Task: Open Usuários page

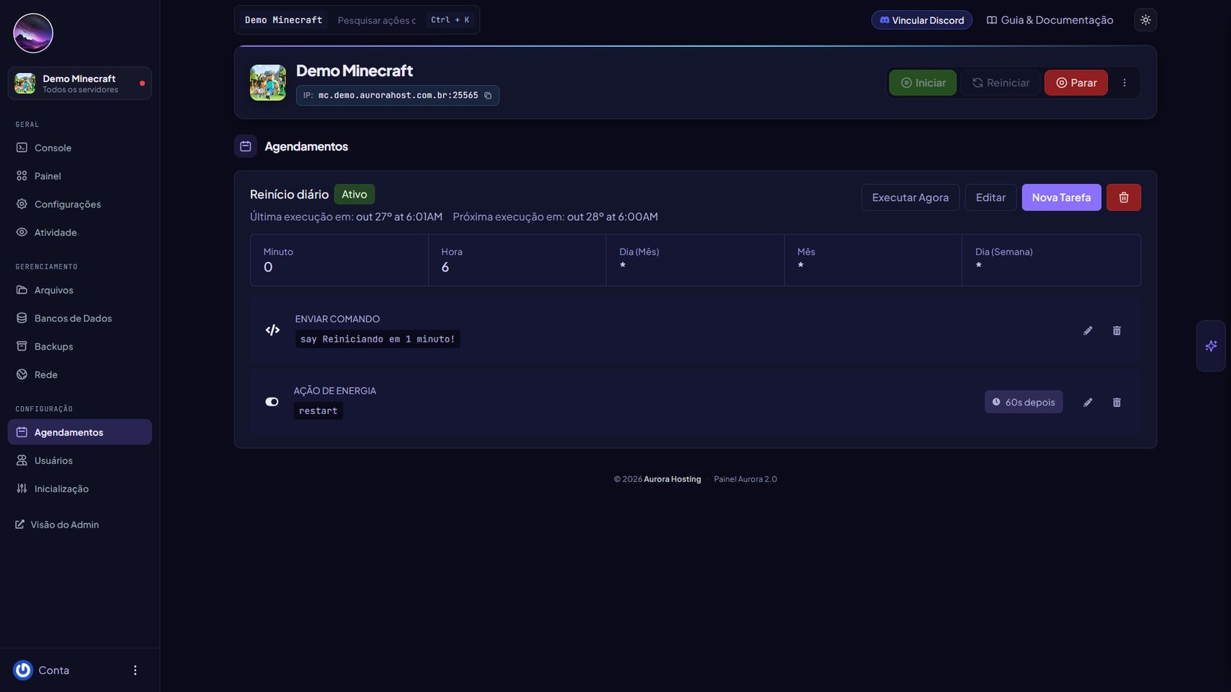Action: [80, 460]
